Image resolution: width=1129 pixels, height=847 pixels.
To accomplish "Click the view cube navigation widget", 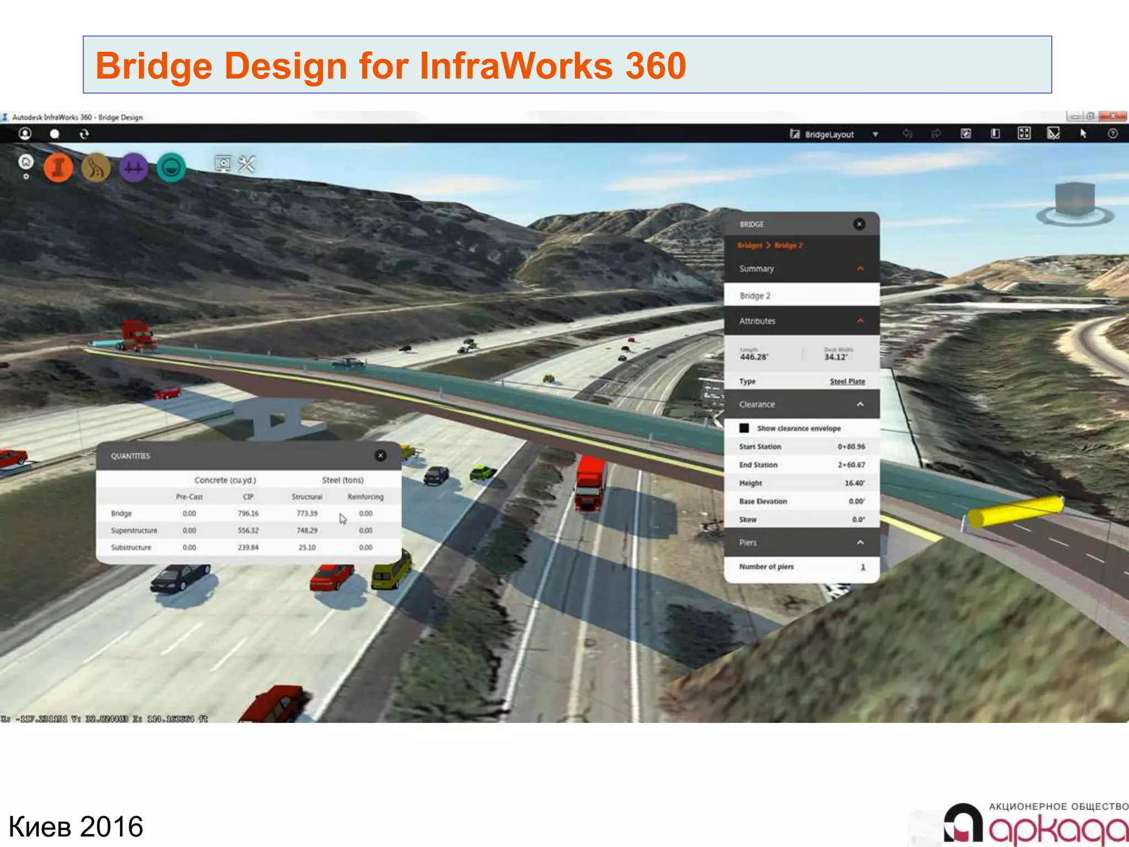I will coord(1075,204).
